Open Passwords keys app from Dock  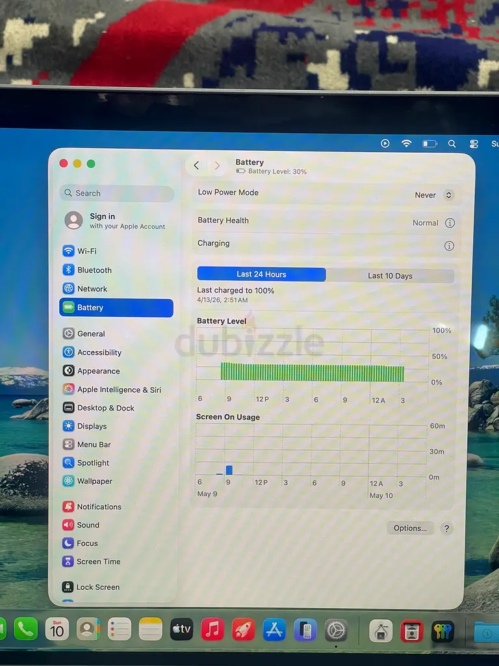point(442,632)
